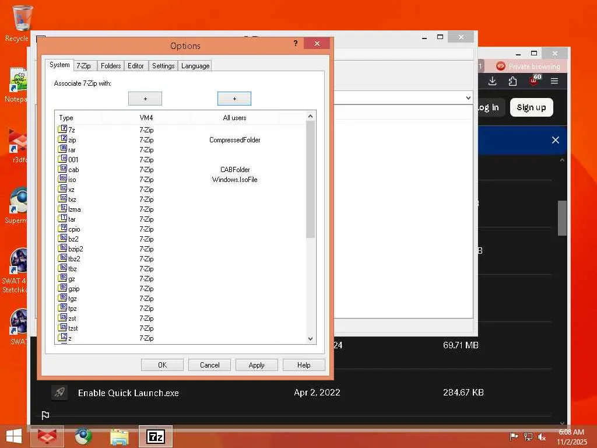Click plus button above All users column
597x448 pixels.
pos(234,99)
